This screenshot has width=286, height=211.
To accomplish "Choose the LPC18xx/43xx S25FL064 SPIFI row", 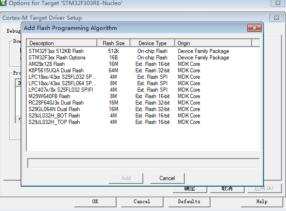I will coord(143,83).
